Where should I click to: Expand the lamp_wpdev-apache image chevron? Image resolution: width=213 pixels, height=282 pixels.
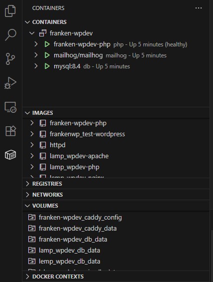[32, 156]
